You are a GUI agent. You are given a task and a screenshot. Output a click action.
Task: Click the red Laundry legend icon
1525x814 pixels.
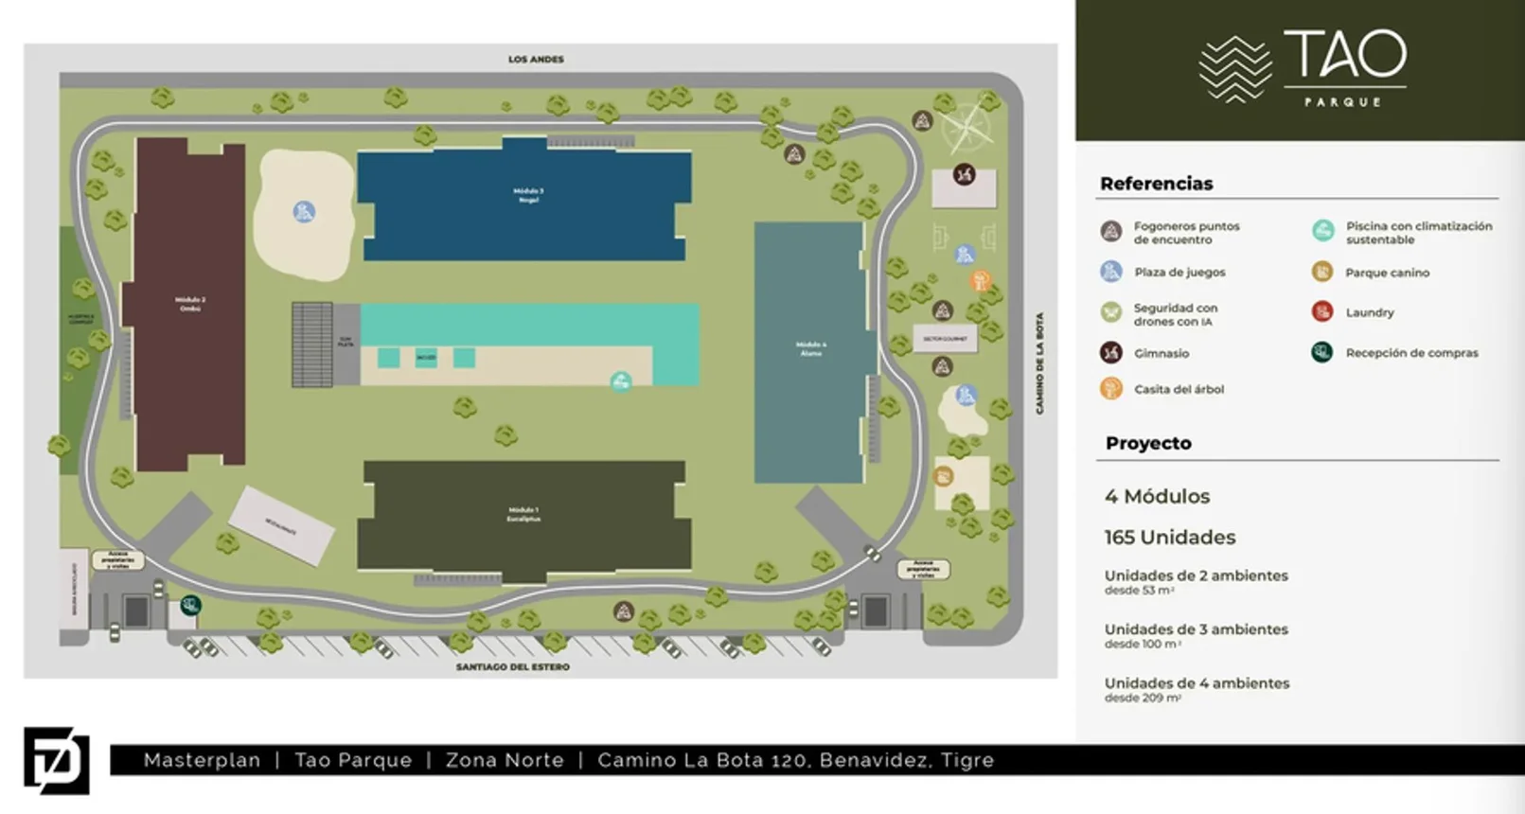pos(1322,311)
